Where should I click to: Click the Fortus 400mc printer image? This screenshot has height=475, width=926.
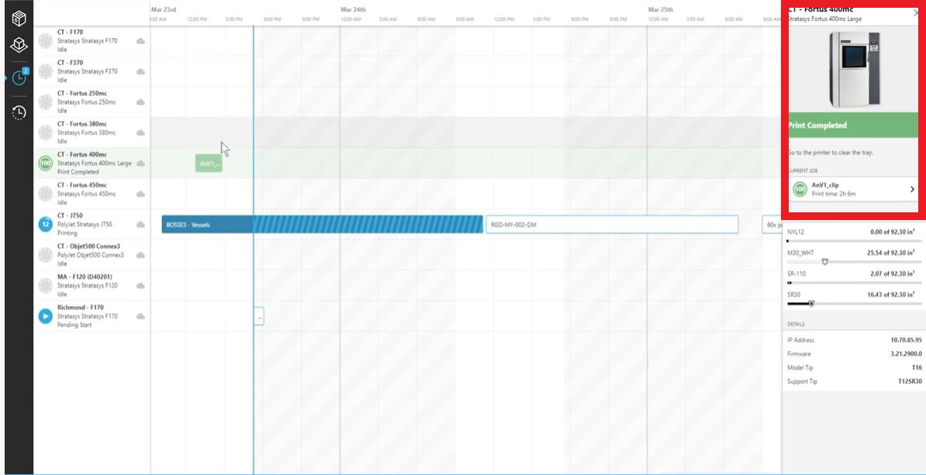[854, 70]
